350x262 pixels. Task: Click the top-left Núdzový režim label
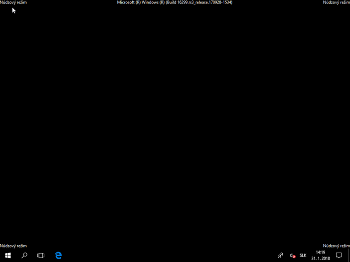13,2
